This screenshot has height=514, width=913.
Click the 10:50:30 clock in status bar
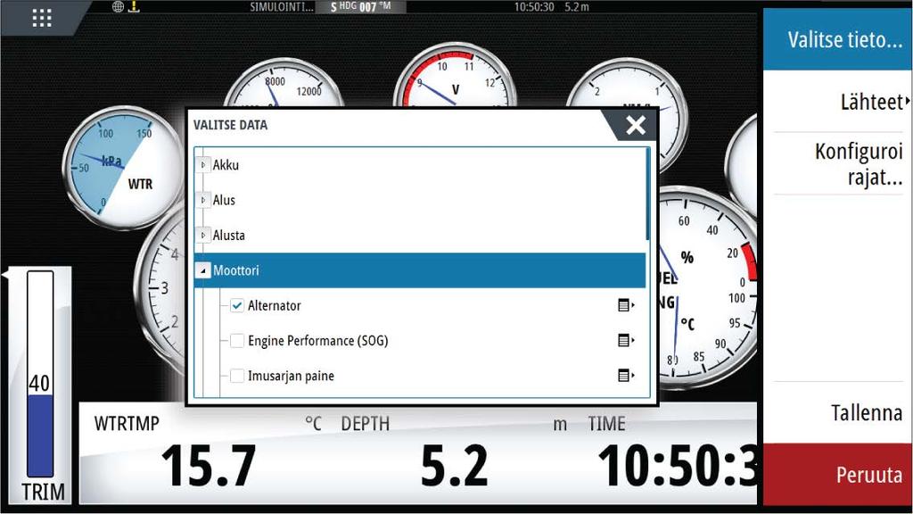click(x=533, y=7)
